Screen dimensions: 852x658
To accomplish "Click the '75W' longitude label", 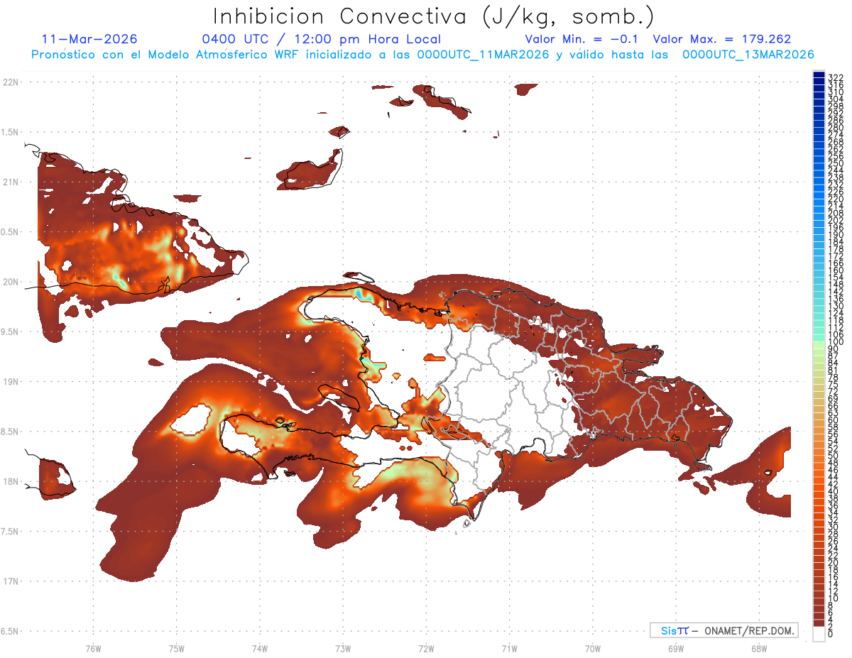I will (176, 648).
